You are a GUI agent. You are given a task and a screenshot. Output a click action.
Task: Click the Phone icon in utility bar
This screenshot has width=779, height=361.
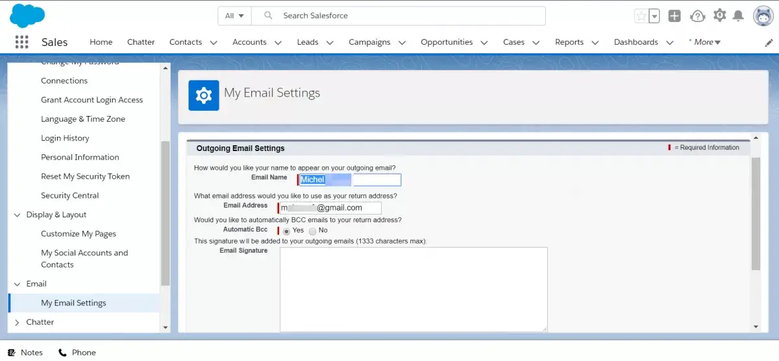click(x=63, y=353)
